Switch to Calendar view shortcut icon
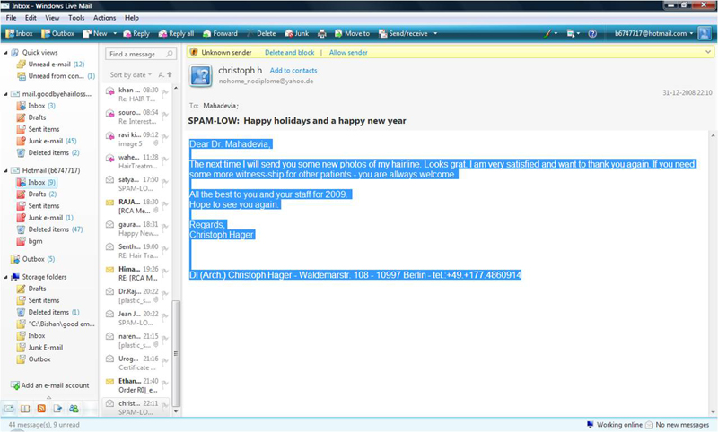This screenshot has width=718, height=432. pos(25,409)
